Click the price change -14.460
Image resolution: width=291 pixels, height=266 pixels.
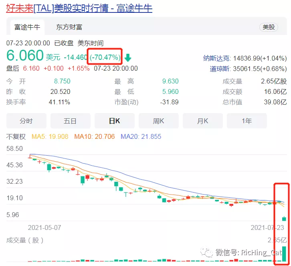tap(75, 57)
